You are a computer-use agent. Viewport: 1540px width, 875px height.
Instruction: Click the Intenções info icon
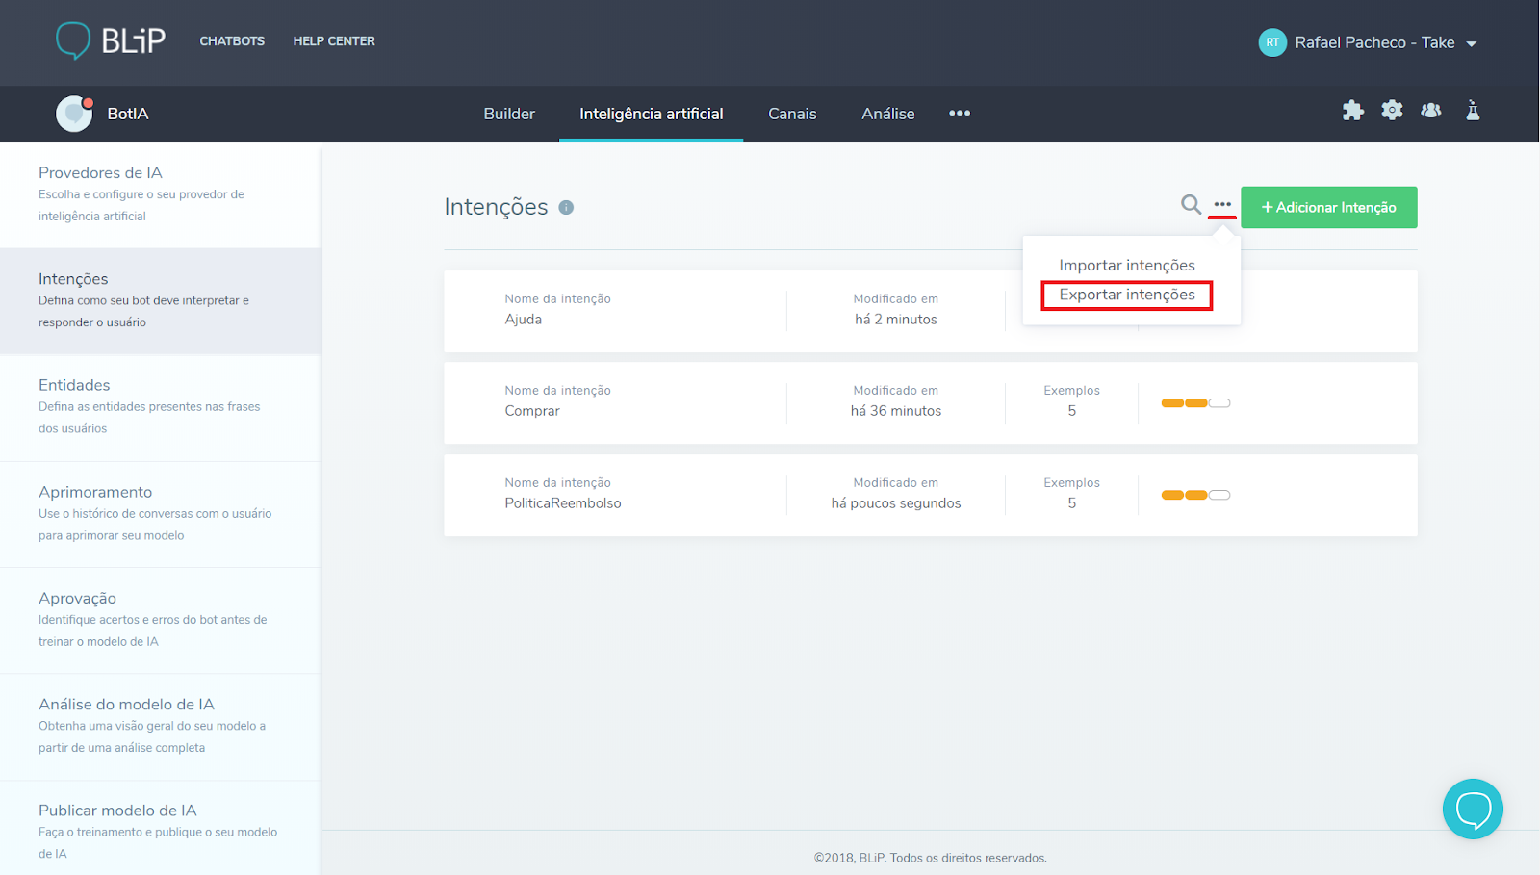pyautogui.click(x=566, y=208)
